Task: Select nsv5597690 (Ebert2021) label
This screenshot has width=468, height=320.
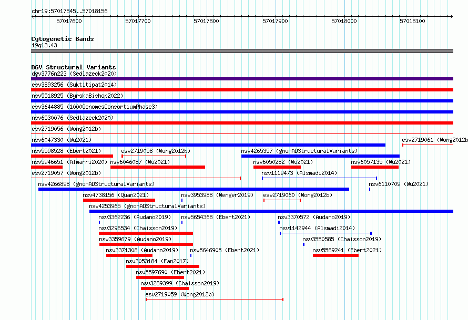Action: [x=170, y=272]
